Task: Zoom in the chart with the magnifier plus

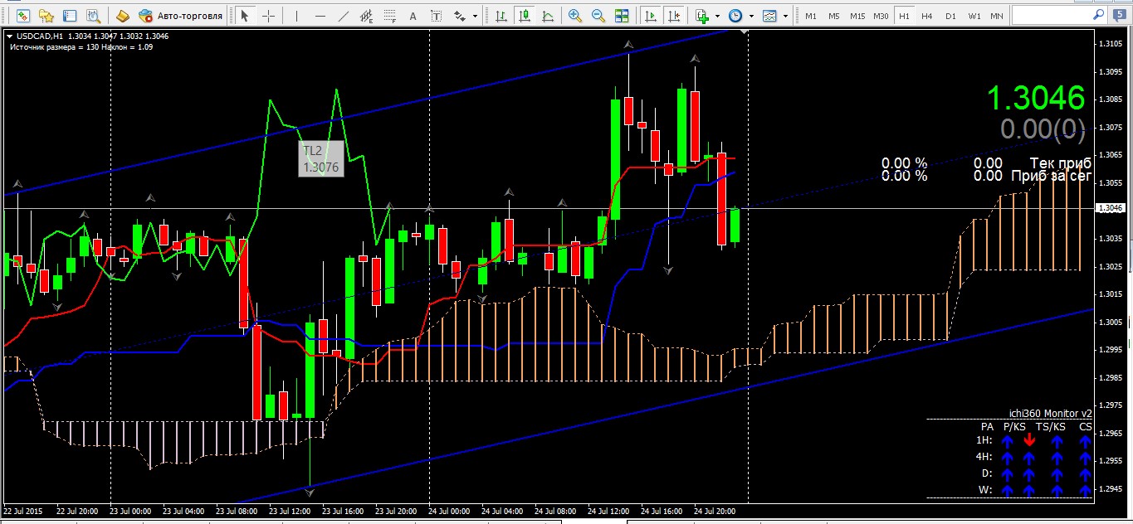Action: (x=575, y=16)
